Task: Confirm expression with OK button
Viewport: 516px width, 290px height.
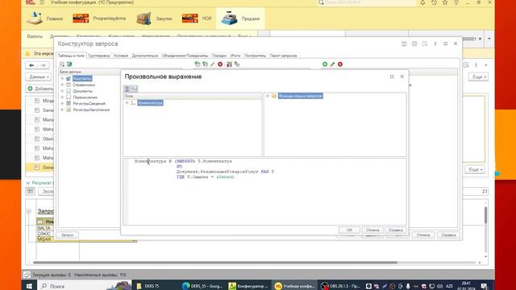Action: pos(349,230)
